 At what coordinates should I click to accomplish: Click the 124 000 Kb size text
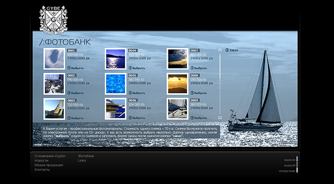point(136,105)
